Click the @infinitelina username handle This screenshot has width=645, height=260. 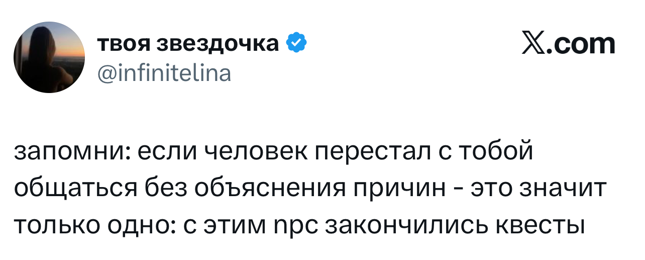164,73
